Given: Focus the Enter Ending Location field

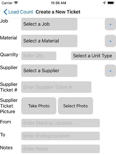Looking at the screenshot, I should (61, 136).
